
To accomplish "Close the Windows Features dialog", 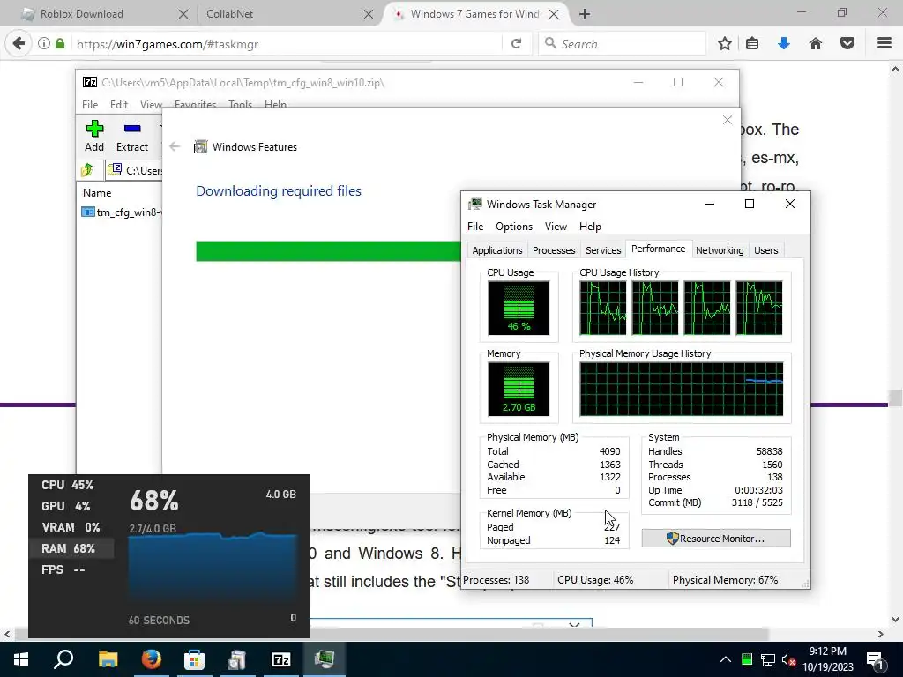I will 728,120.
